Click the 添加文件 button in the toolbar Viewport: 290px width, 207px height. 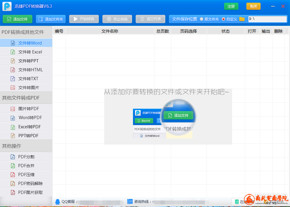click(18, 19)
